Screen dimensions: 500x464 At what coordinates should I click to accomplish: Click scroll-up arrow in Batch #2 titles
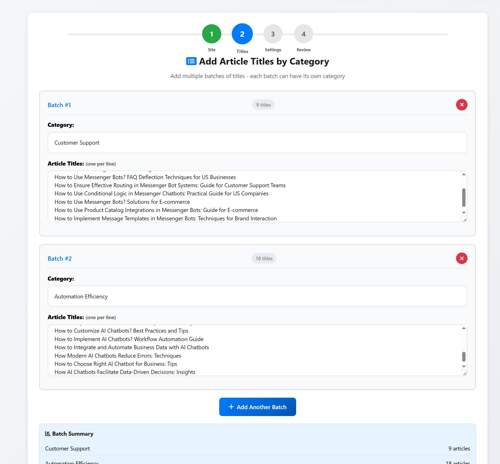464,328
